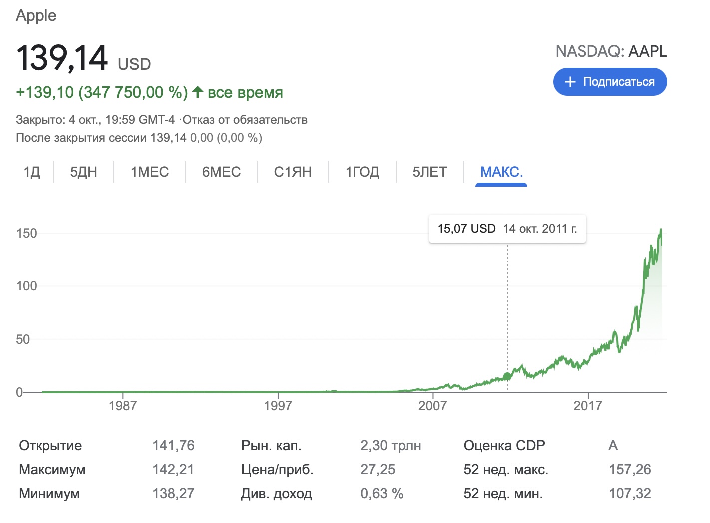Click the plus icon in subscribe button
This screenshot has height=523, width=710.
point(570,82)
